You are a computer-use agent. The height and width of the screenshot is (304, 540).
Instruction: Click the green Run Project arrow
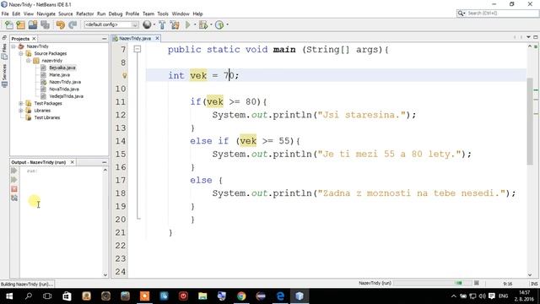click(x=187, y=24)
